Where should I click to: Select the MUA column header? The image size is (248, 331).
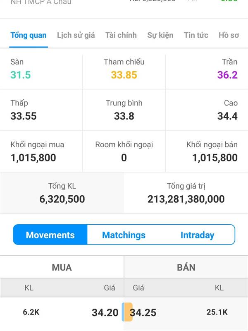tap(62, 267)
